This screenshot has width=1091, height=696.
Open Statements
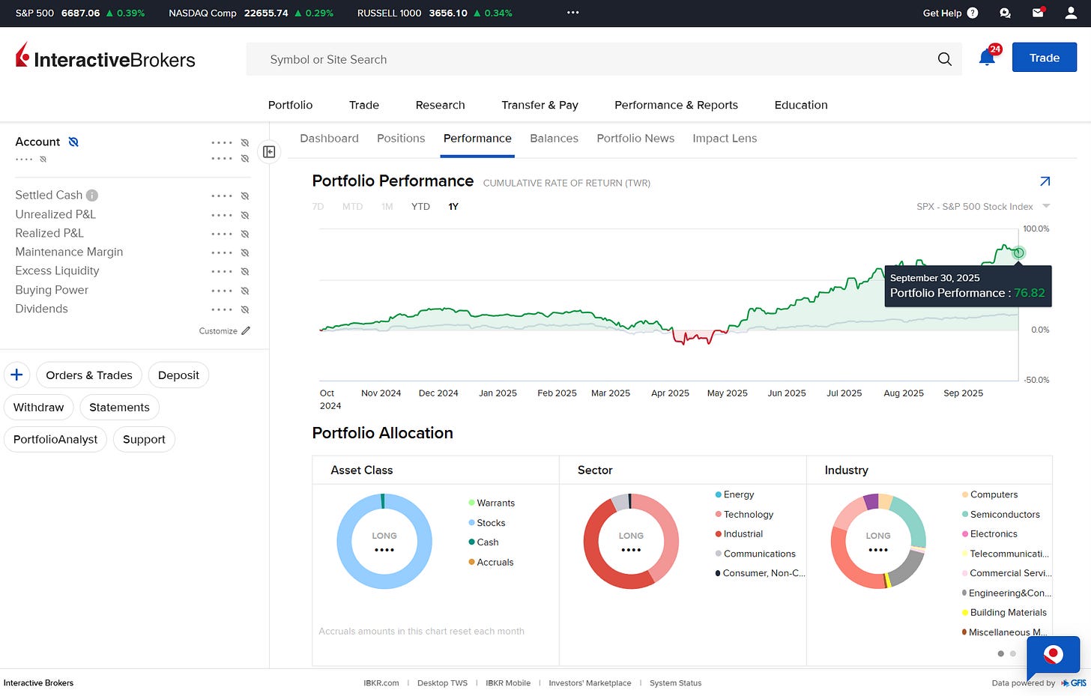tap(119, 408)
